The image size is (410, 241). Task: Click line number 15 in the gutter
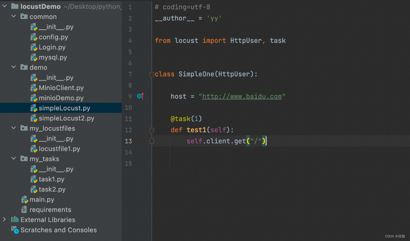click(128, 163)
